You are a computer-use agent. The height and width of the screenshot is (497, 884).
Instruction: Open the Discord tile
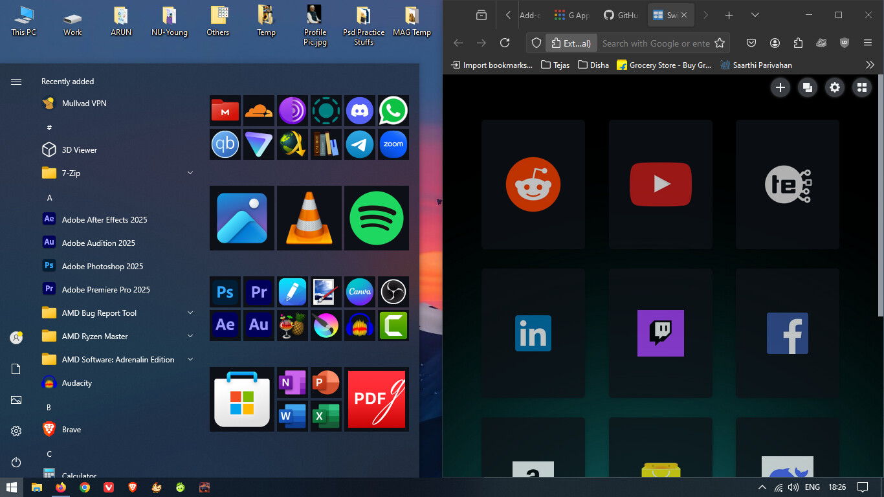coord(359,111)
